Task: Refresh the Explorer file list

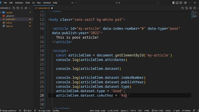Action: click(x=22, y=8)
